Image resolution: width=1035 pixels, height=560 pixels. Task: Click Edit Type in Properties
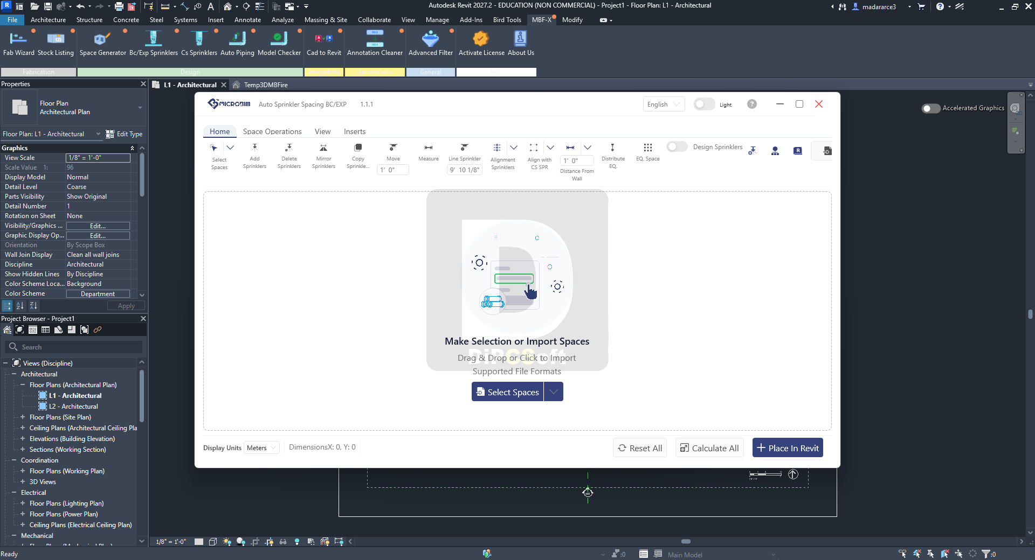pyautogui.click(x=125, y=134)
